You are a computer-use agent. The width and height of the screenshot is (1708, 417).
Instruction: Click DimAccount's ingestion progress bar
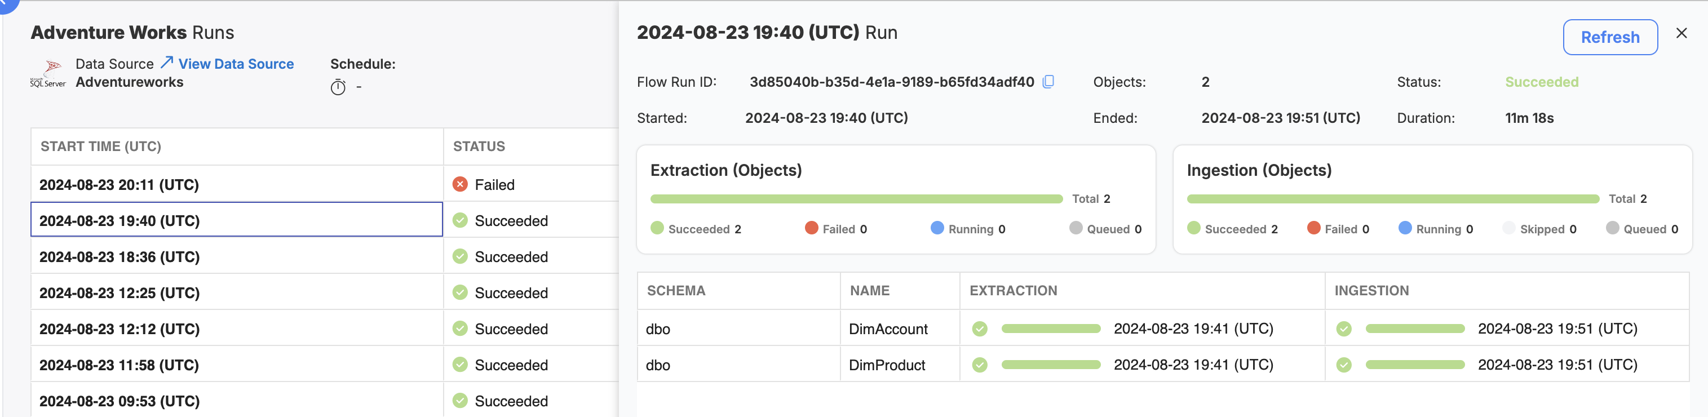coord(1415,329)
